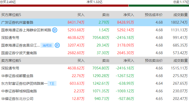189x102 pixels.
Task: Click the 总买 2.49亿 label
Action: (8, 2)
